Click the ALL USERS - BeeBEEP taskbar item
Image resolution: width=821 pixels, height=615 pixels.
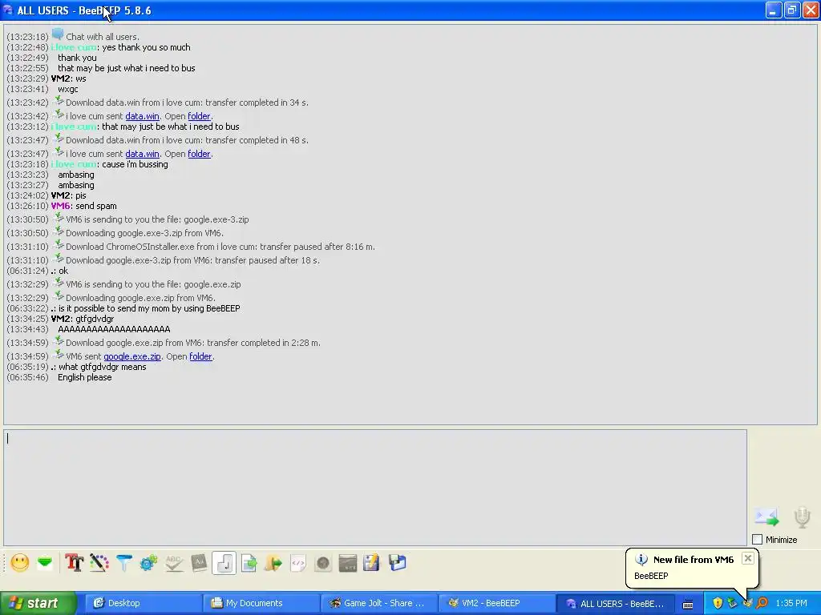coord(615,604)
